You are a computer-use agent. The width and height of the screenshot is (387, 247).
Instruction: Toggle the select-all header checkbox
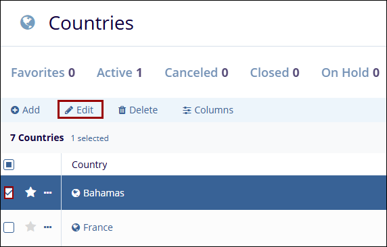[x=9, y=165]
